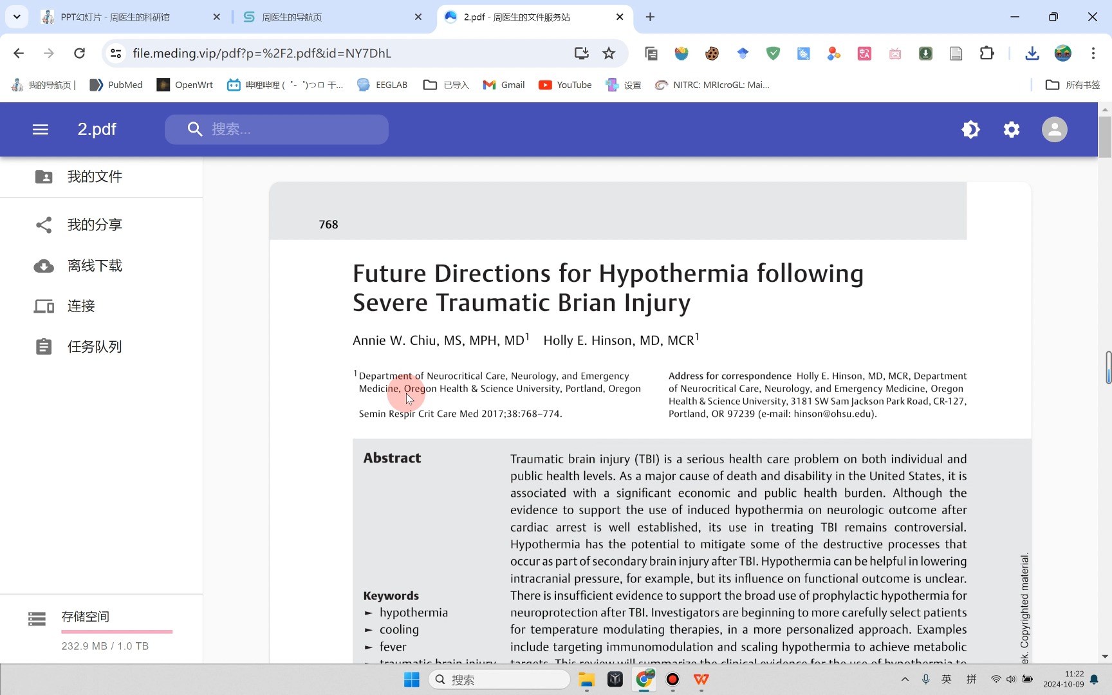1112x695 pixels.
Task: Open File Explorer from the taskbar
Action: point(586,680)
